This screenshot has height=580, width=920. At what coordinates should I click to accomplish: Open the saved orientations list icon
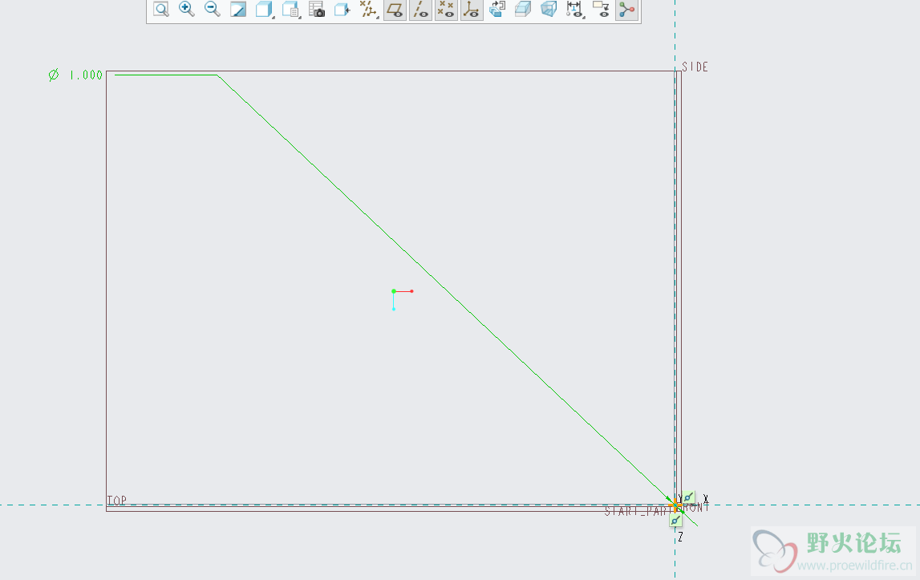point(290,9)
